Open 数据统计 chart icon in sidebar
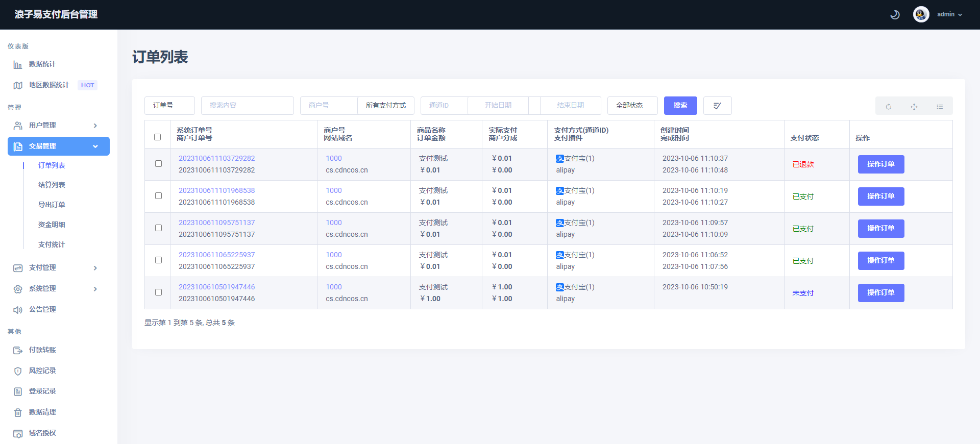The image size is (980, 444). tap(18, 65)
